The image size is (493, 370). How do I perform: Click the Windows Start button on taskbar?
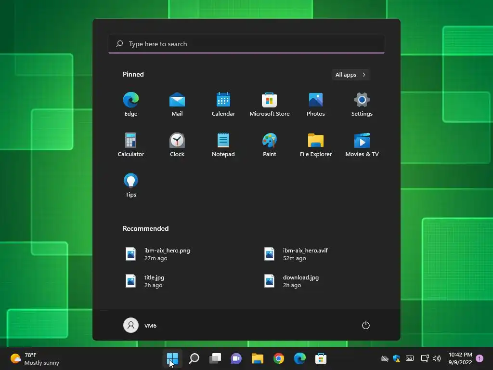pos(172,358)
